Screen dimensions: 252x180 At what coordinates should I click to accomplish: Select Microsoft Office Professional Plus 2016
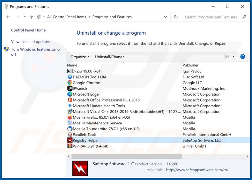[158, 100]
